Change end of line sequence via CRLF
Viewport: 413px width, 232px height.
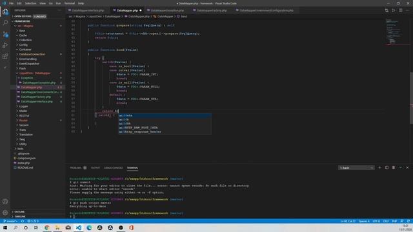click(386, 221)
